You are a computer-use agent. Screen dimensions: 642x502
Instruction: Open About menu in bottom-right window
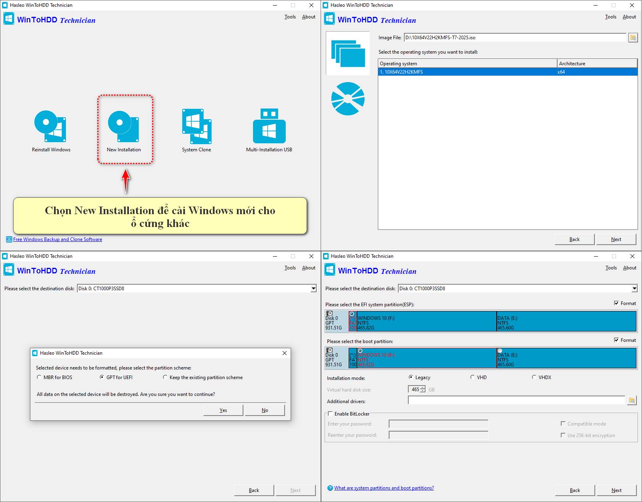coord(630,268)
